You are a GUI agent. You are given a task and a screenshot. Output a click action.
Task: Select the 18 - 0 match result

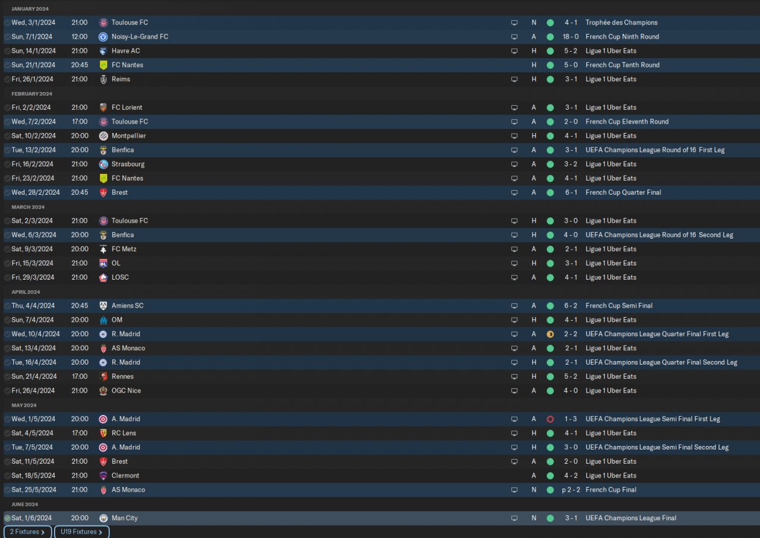click(570, 37)
